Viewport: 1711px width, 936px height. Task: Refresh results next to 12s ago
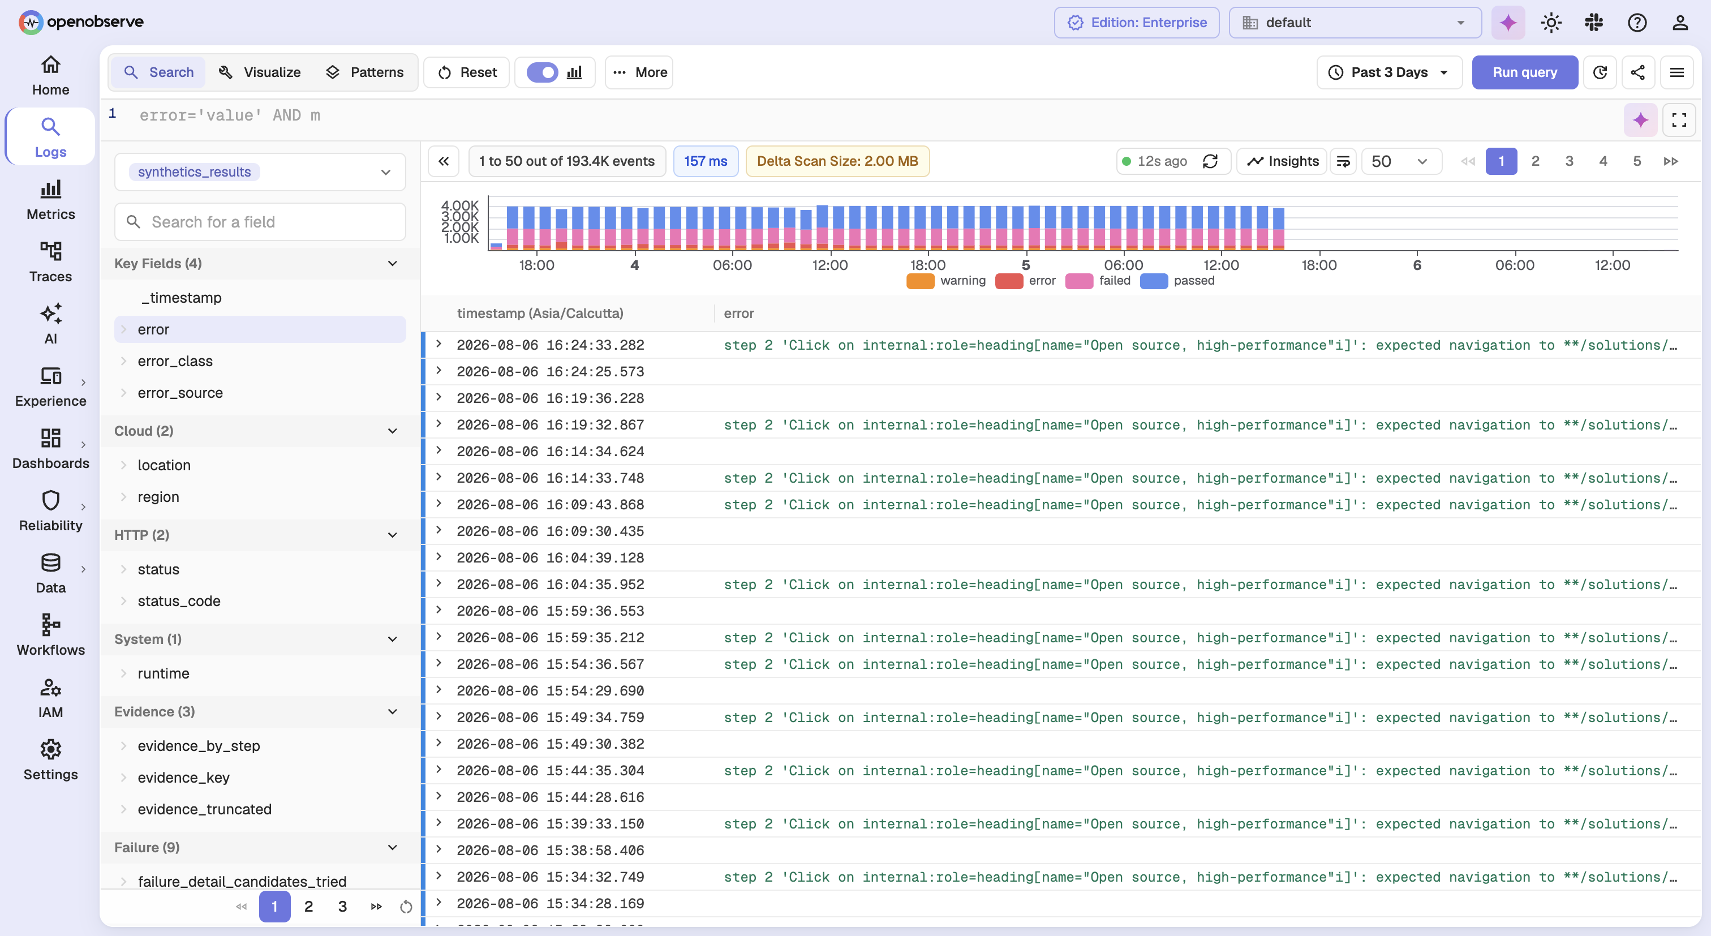pyautogui.click(x=1210, y=161)
